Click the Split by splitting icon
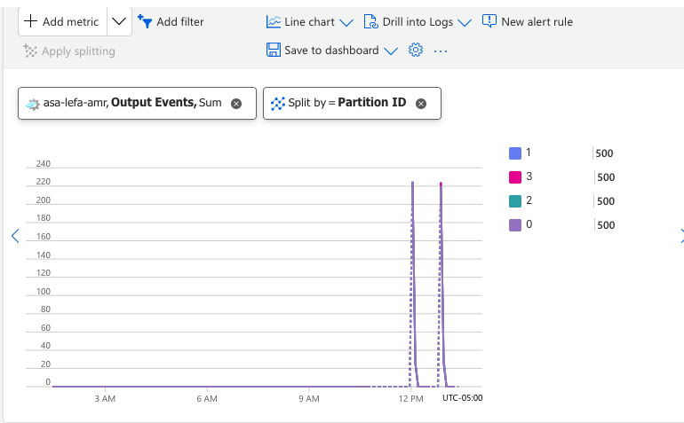The width and height of the screenshot is (684, 423). tap(278, 103)
